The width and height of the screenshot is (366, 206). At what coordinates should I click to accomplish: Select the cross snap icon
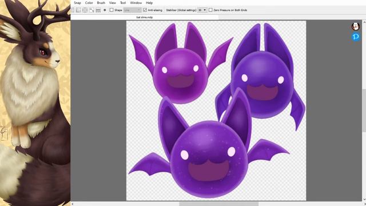(x=78, y=10)
